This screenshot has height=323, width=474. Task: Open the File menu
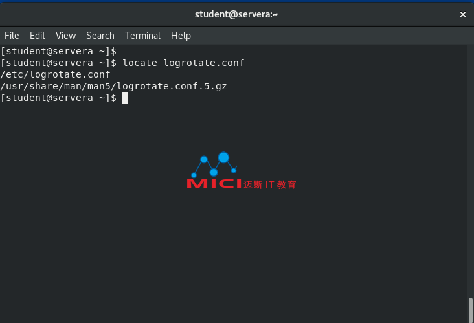pos(12,36)
